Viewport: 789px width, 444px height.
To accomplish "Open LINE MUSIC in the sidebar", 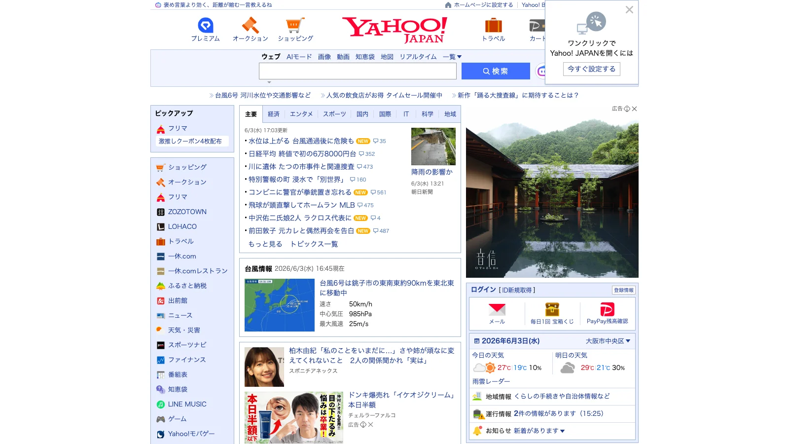I will [x=187, y=404].
